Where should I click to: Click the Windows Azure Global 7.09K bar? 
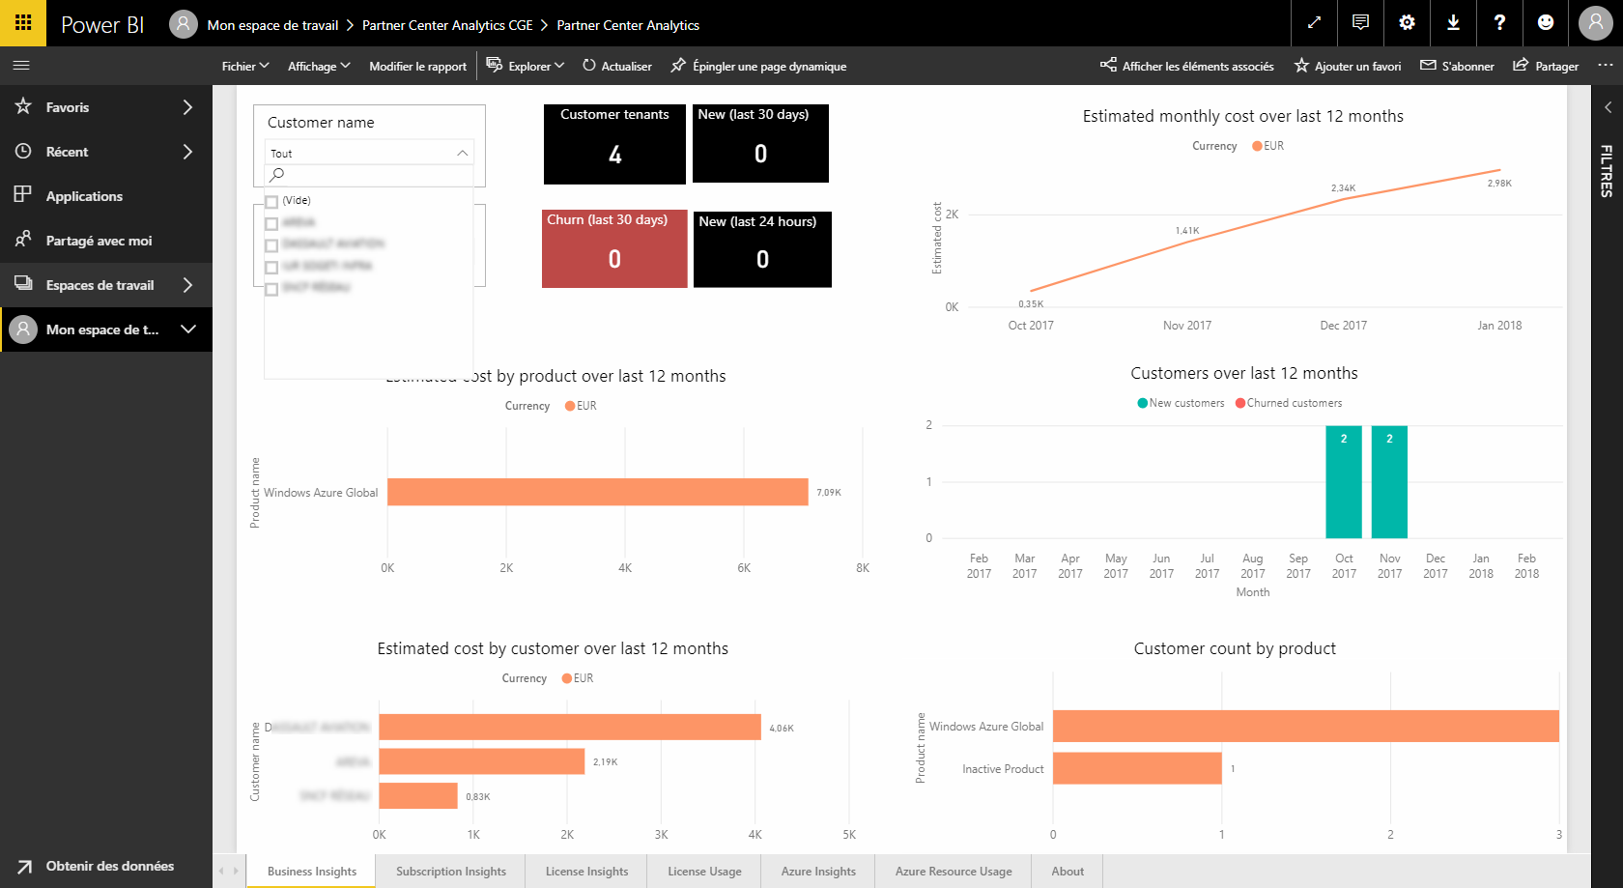(598, 492)
